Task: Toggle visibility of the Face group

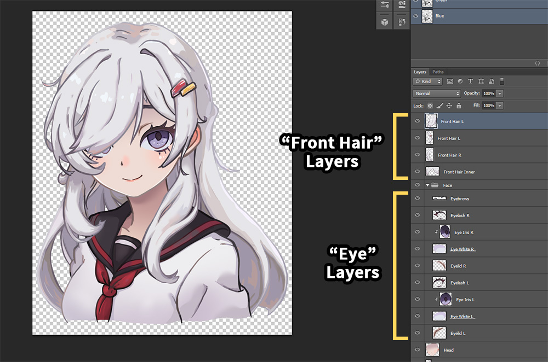Action: (x=417, y=185)
